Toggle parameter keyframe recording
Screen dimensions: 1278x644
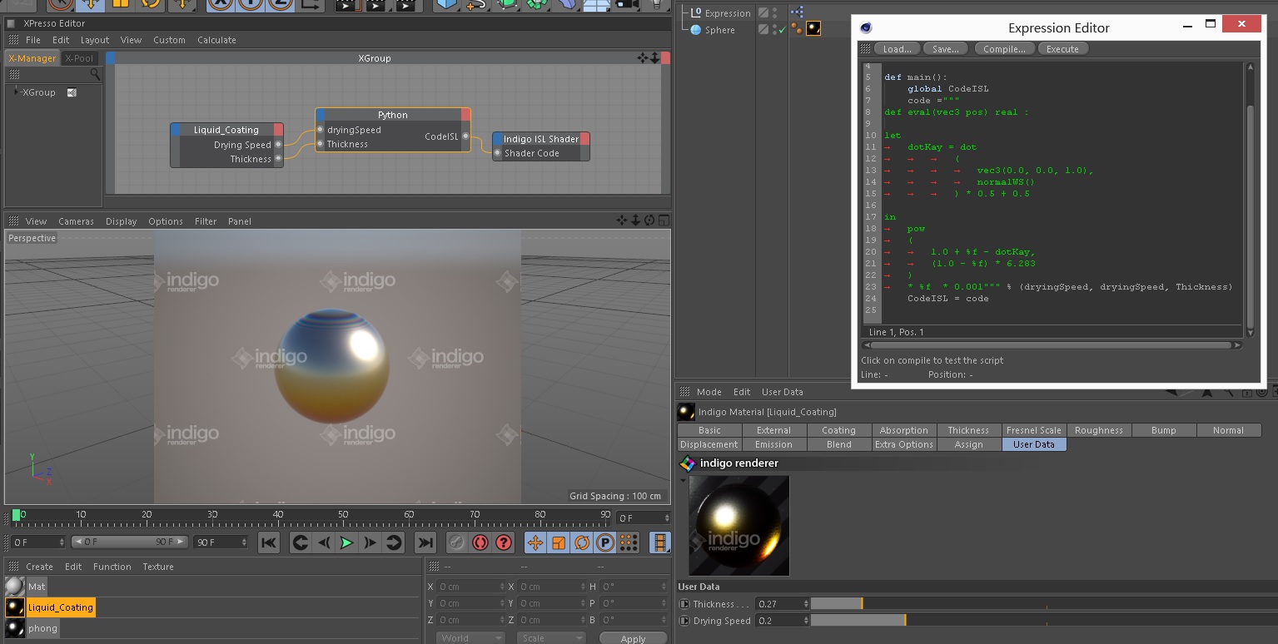(605, 543)
